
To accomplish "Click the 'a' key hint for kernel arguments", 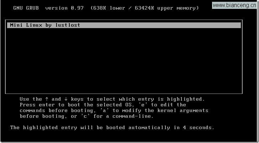I will click(x=104, y=110).
